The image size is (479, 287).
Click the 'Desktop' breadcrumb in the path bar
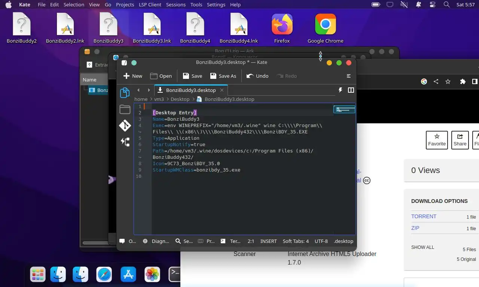tap(180, 99)
